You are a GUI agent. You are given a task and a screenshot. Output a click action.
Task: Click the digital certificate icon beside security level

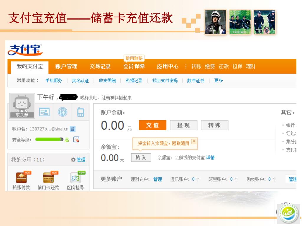point(76,139)
